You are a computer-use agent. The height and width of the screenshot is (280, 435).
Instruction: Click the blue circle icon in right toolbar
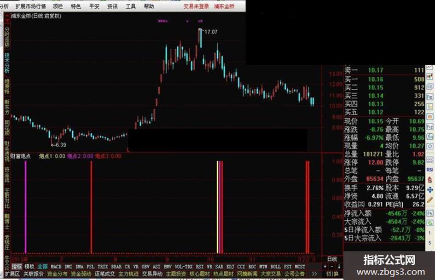click(430, 146)
